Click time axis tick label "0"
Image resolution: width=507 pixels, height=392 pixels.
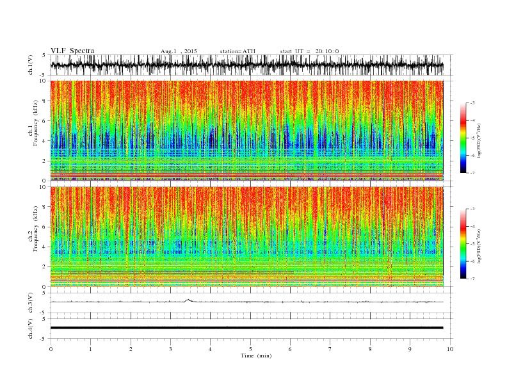point(51,349)
